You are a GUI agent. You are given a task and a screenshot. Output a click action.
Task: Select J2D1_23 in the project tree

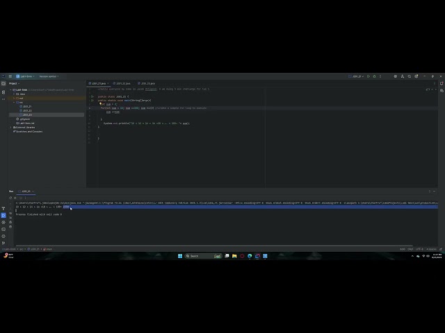pos(26,115)
